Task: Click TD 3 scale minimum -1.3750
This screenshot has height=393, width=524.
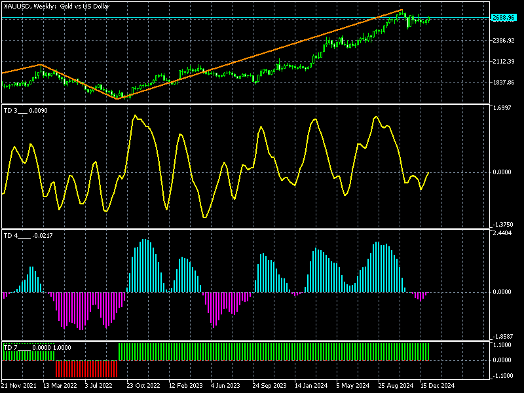Action: (x=502, y=225)
